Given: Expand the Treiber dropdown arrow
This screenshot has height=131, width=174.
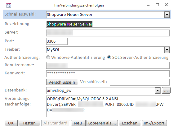Looking at the screenshot, I should click(x=167, y=50).
